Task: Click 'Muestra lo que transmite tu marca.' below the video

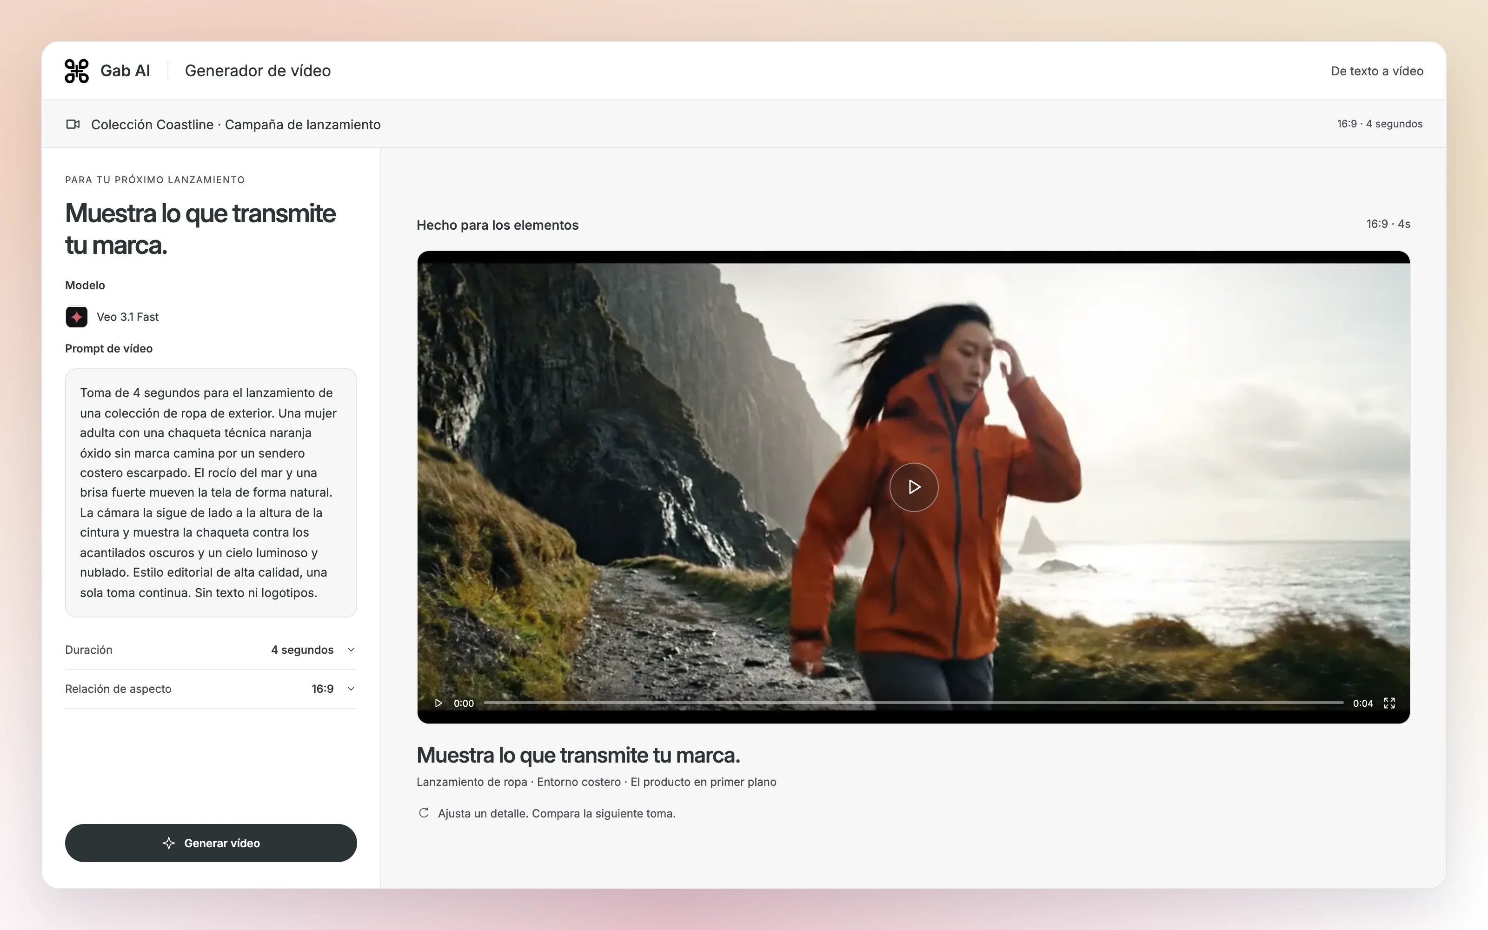Action: coord(578,755)
